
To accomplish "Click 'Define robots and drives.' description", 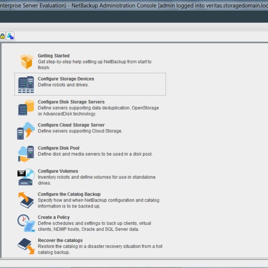I will point(63,85).
